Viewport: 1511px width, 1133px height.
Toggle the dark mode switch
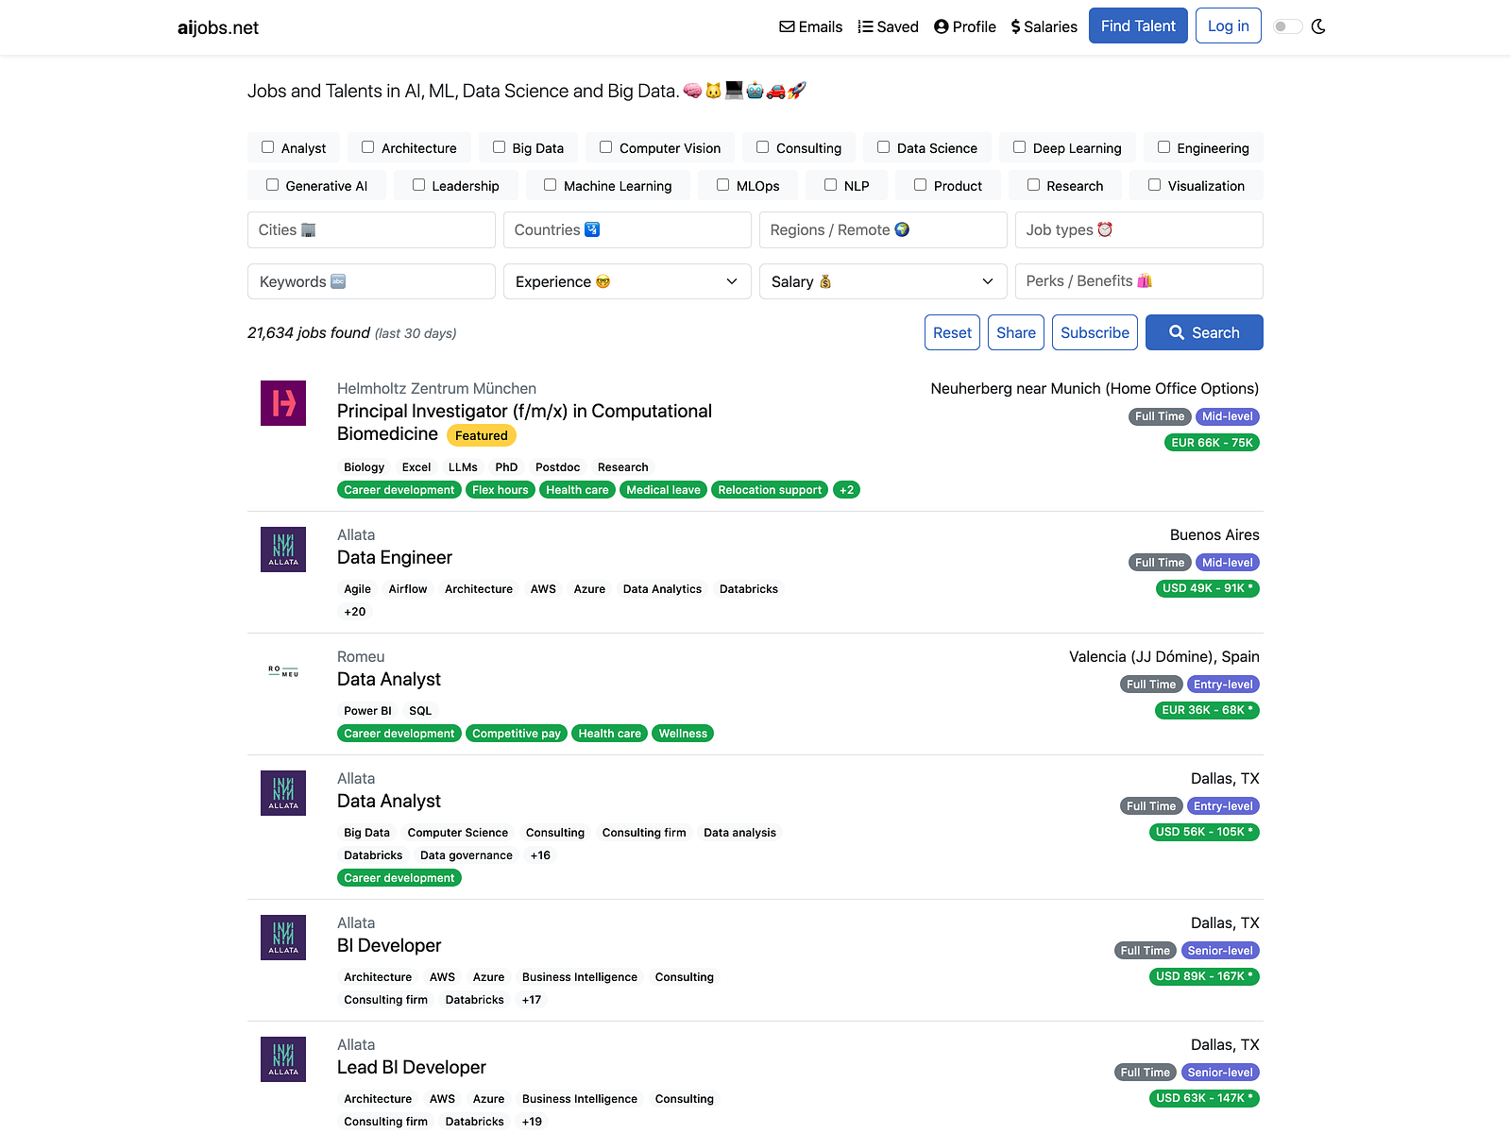1287,26
